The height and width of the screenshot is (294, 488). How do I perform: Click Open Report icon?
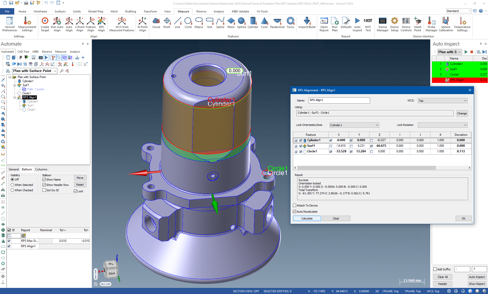324,24
